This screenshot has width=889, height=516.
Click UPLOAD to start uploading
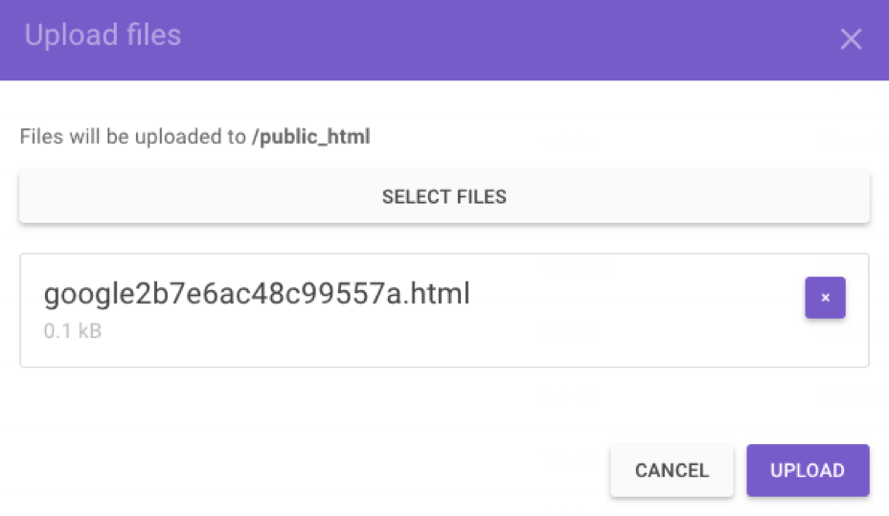(808, 470)
